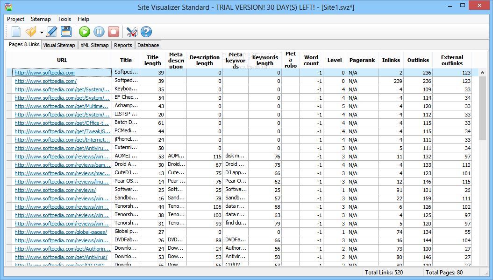
Task: Open the Help menu
Action: pos(83,19)
